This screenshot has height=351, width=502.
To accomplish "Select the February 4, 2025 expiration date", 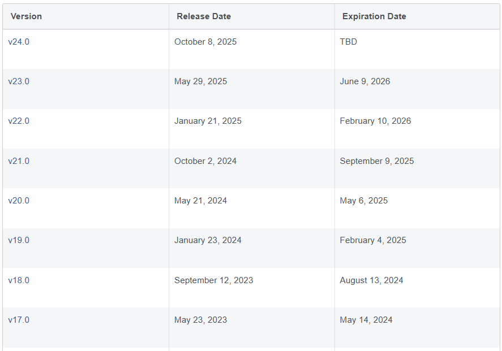I will tap(373, 240).
